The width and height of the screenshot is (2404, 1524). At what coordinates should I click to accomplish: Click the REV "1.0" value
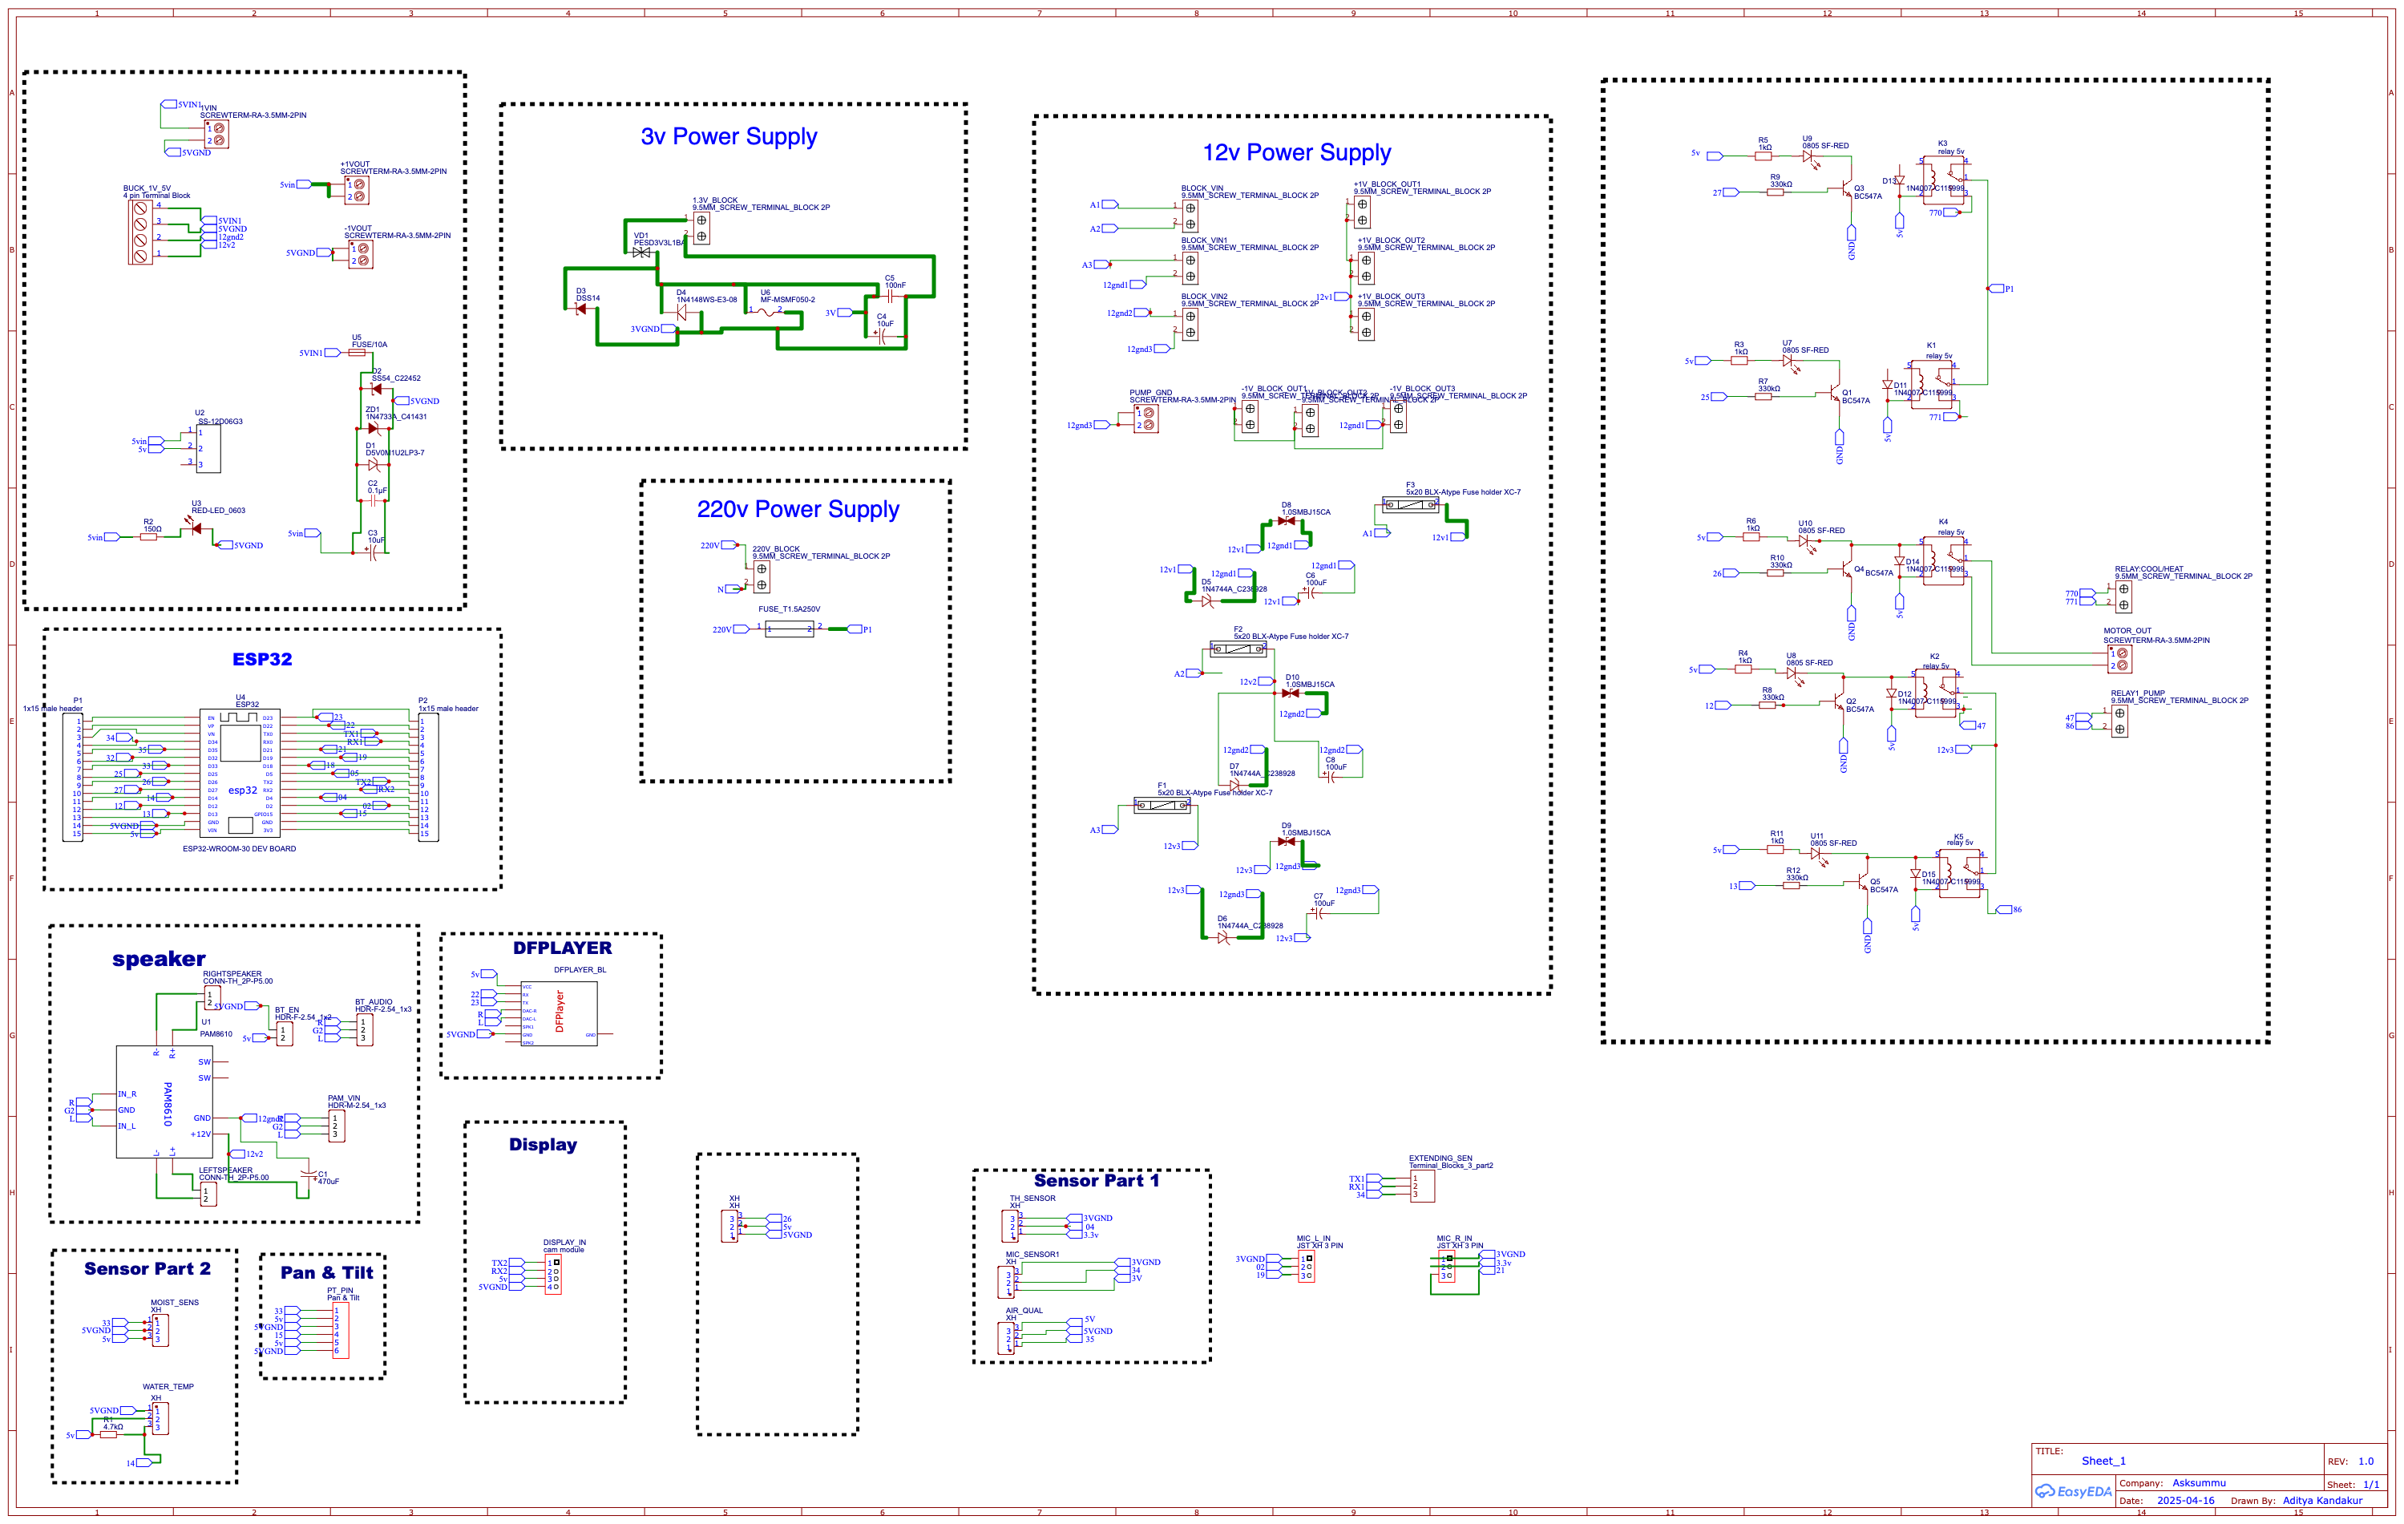pyautogui.click(x=2366, y=1461)
